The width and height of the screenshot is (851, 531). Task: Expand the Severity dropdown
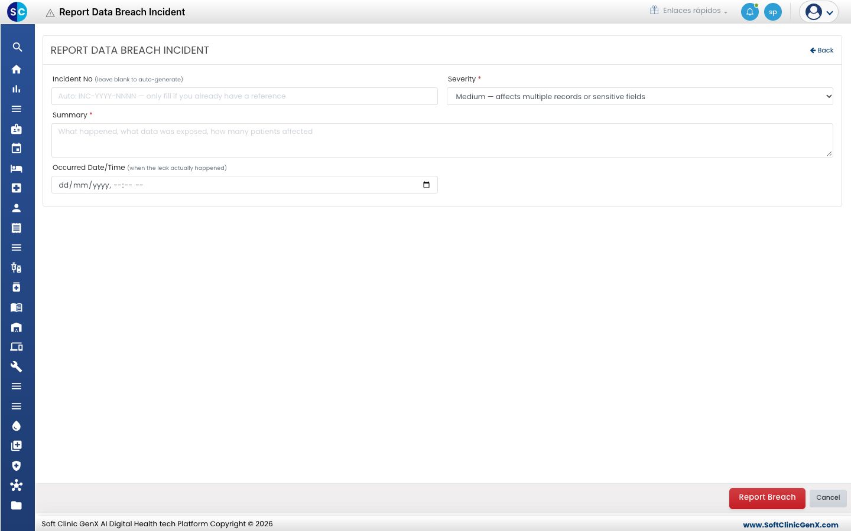click(640, 96)
